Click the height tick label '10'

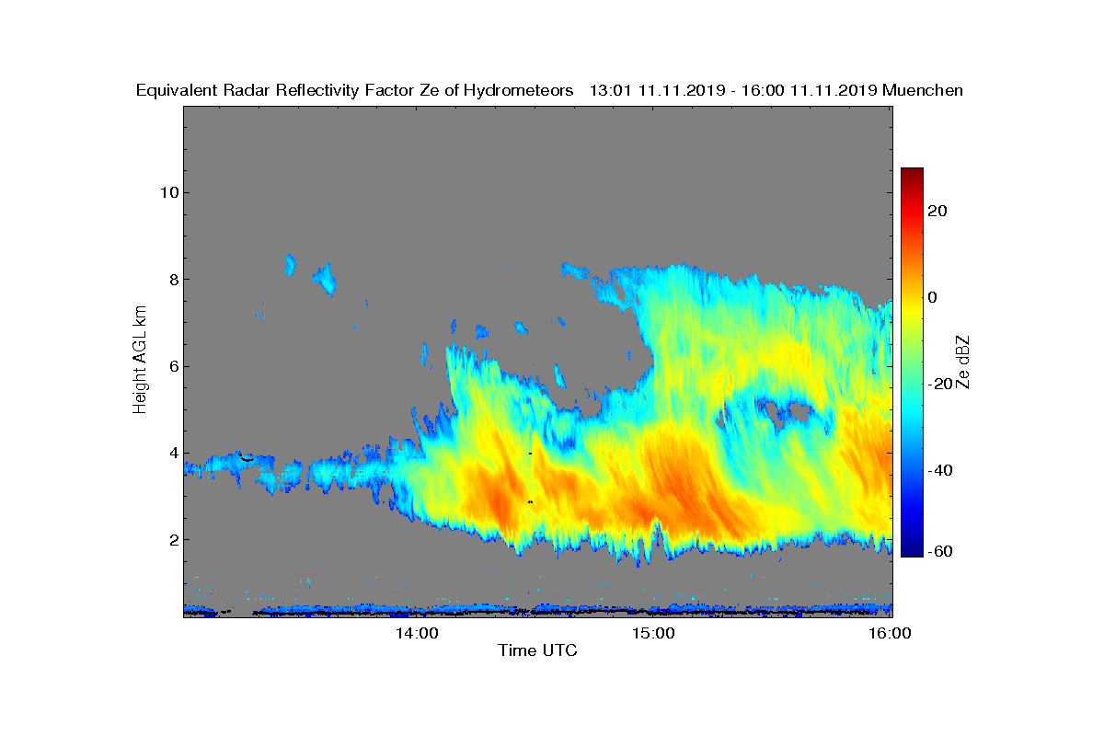click(x=167, y=192)
